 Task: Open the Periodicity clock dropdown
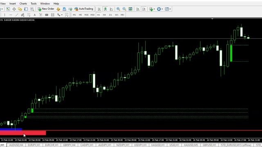[x=160, y=9]
